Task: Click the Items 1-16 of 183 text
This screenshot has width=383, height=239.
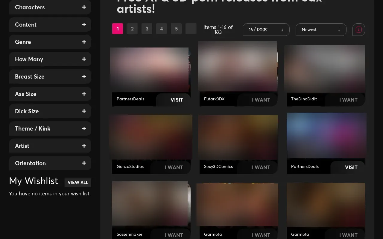Action: [218, 30]
